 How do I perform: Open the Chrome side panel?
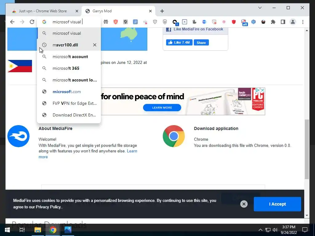[283, 22]
